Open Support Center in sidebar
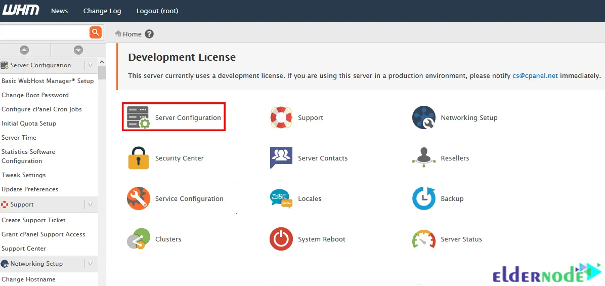Viewport: 605px width, 286px height. point(24,249)
